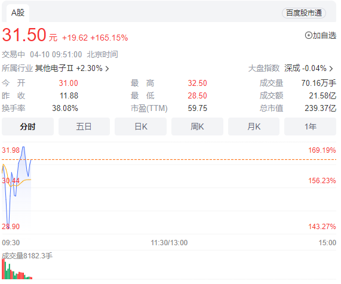Click the change value +19.62

coord(75,38)
